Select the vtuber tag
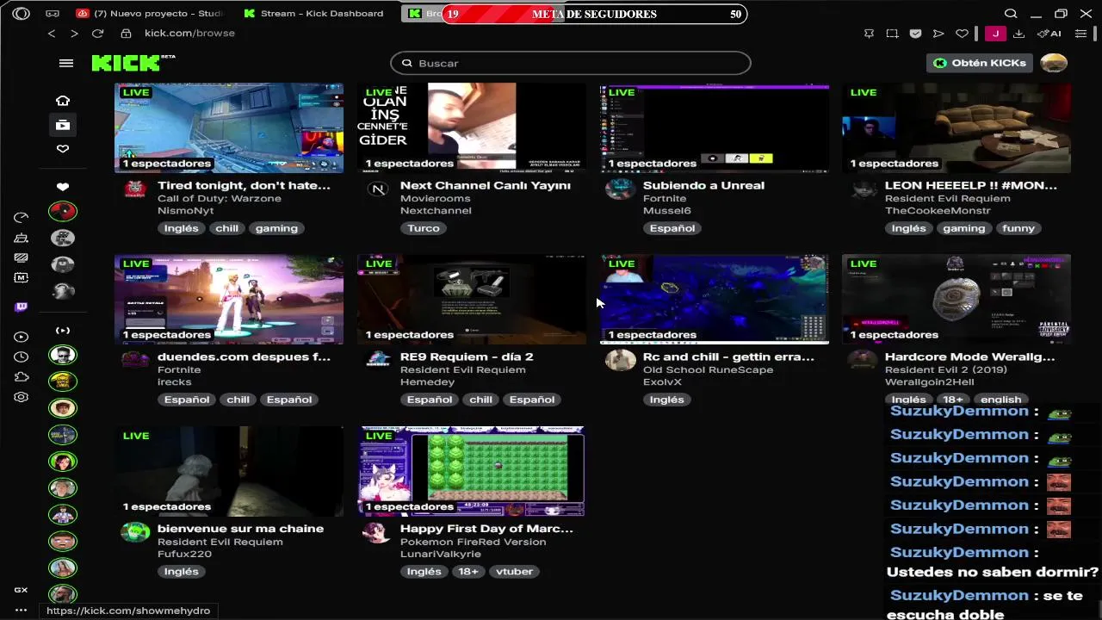Viewport: 1102px width, 620px height. [x=514, y=572]
